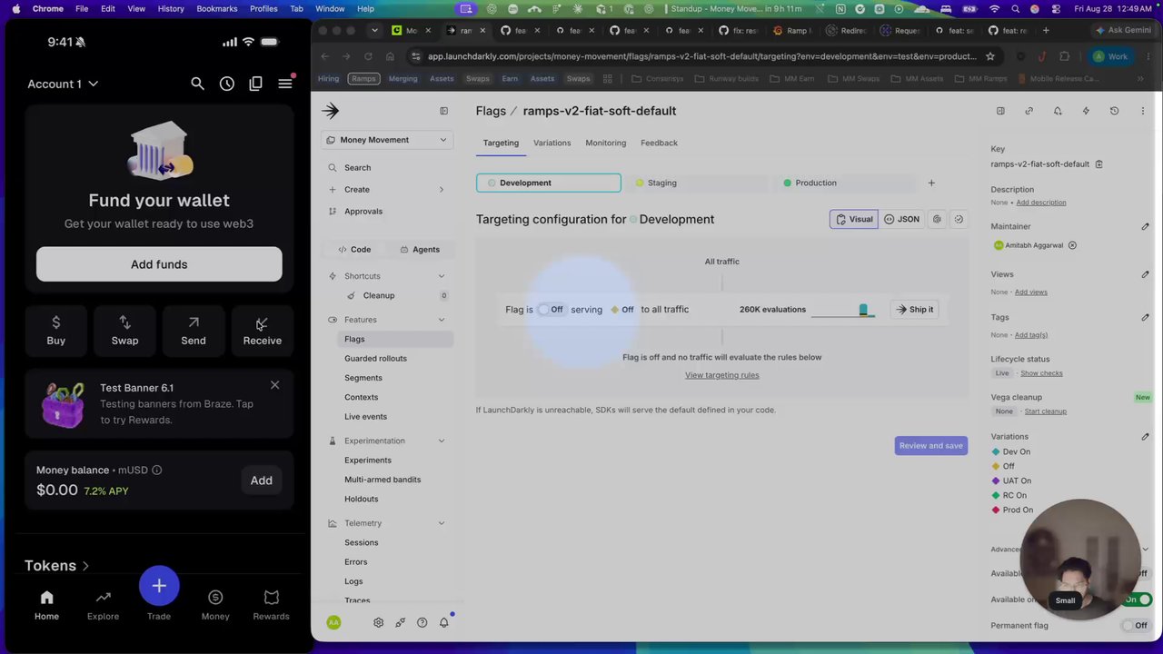Open Guarded rollouts in the sidebar
The width and height of the screenshot is (1163, 654).
[x=375, y=358]
